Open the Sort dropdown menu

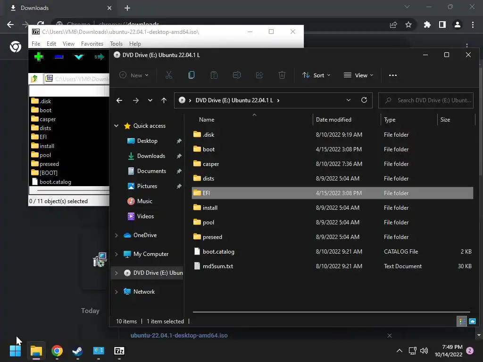point(316,75)
